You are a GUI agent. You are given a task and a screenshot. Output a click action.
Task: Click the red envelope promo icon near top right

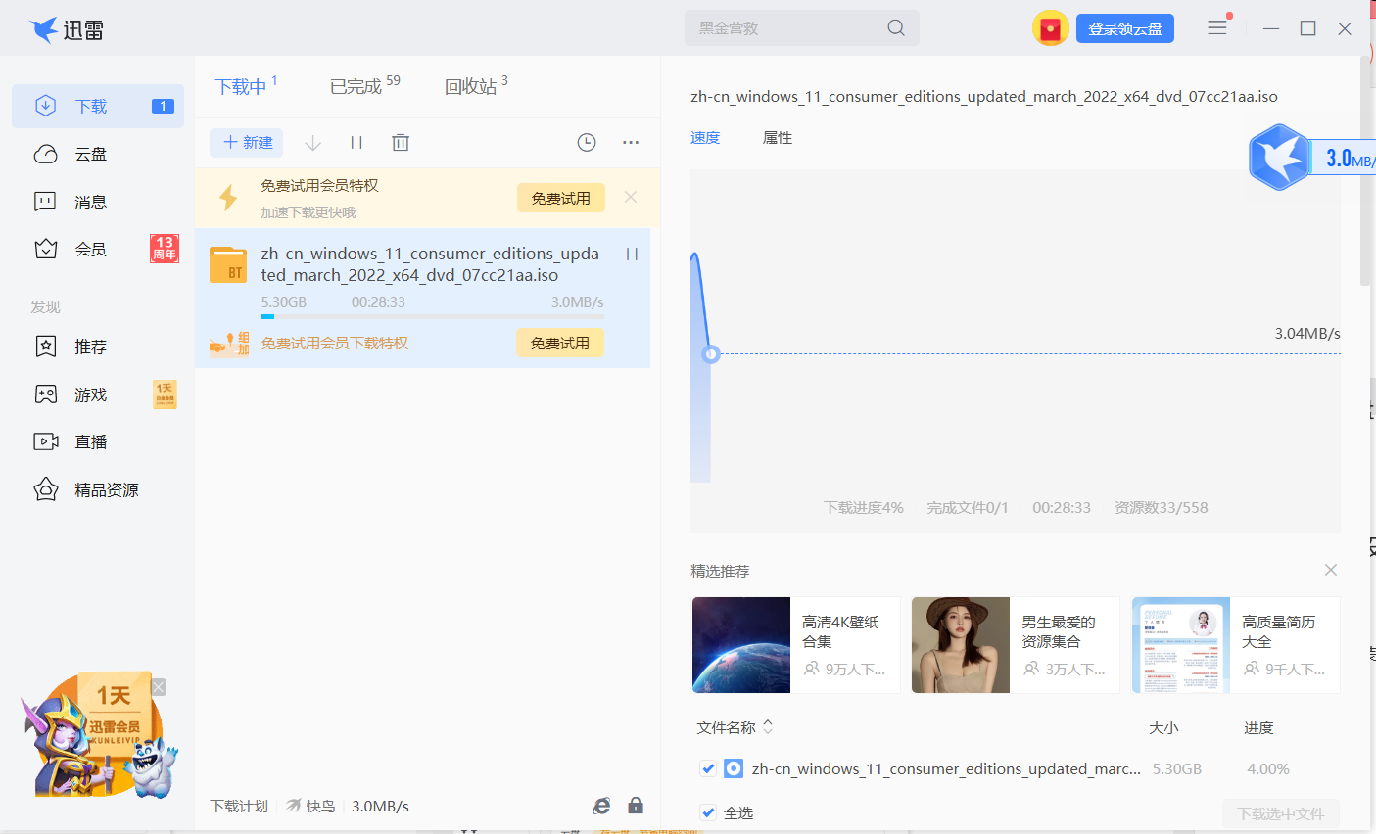coord(1051,27)
